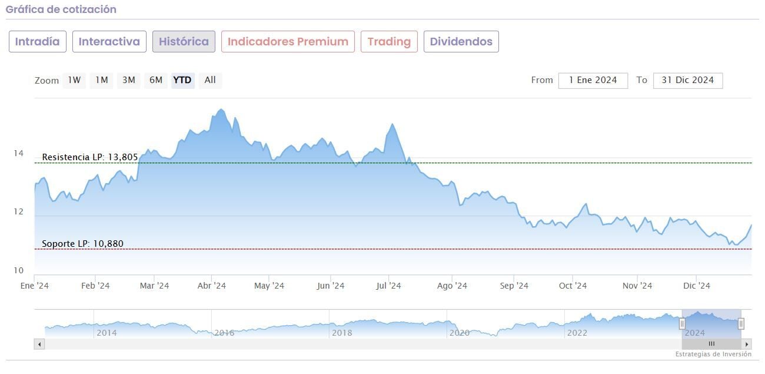Image resolution: width=765 pixels, height=374 pixels.
Task: Click the right range handle of the navigator
Action: click(741, 323)
